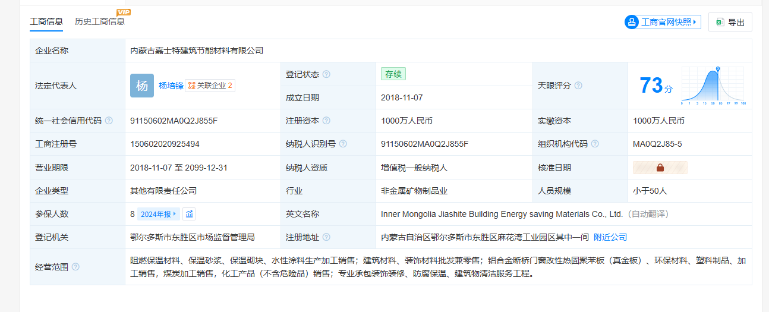The width and height of the screenshot is (769, 312).
Task: Click the question mark next to 注册资本
Action: [326, 121]
